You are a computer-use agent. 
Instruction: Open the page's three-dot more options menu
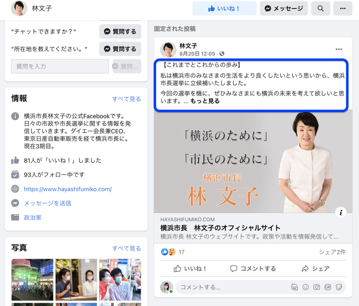pyautogui.click(x=342, y=9)
